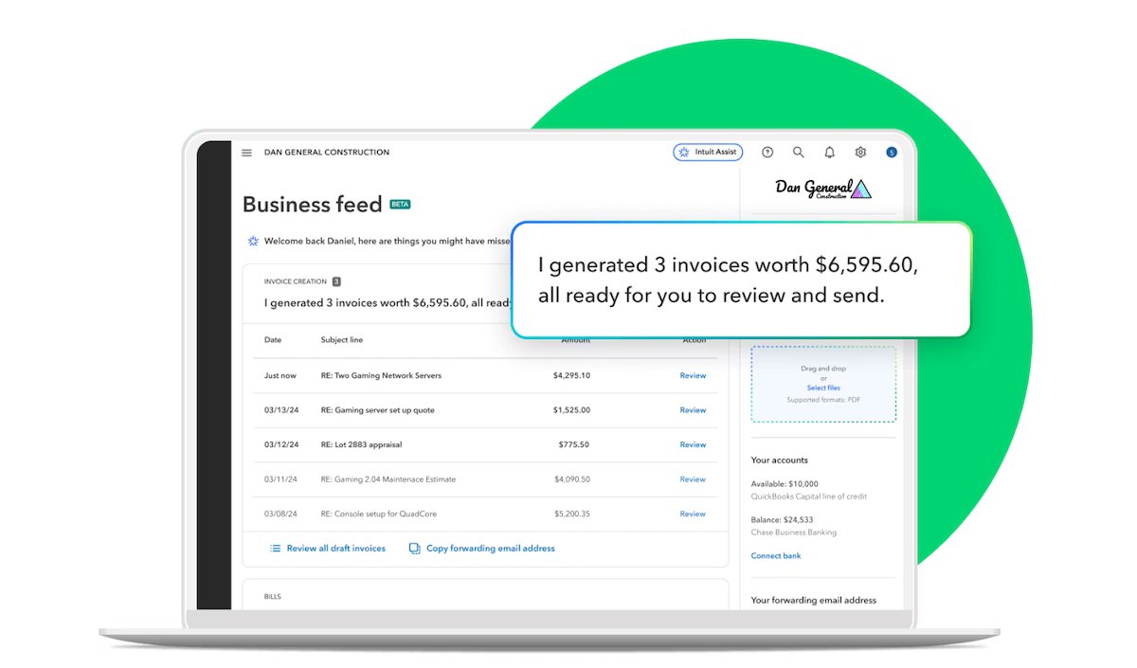
Task: Click the BETA badge next to Business feed
Action: click(x=400, y=204)
